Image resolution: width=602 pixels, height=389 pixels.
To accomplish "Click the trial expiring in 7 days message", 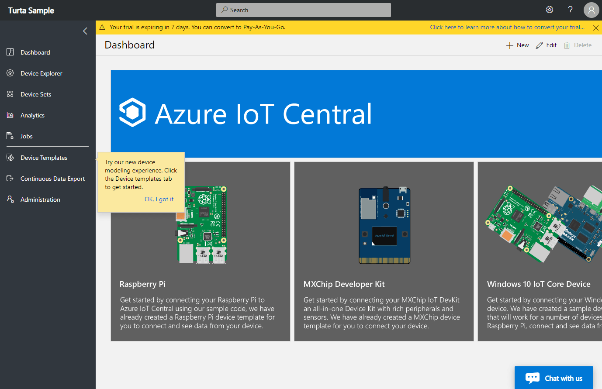I will coord(197,27).
